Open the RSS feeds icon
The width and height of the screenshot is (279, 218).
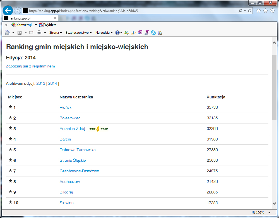click(19, 33)
